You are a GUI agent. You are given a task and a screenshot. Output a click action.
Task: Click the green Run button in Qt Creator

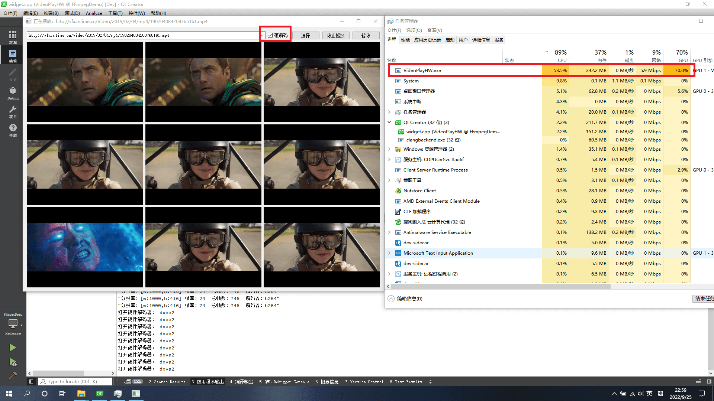pyautogui.click(x=13, y=348)
